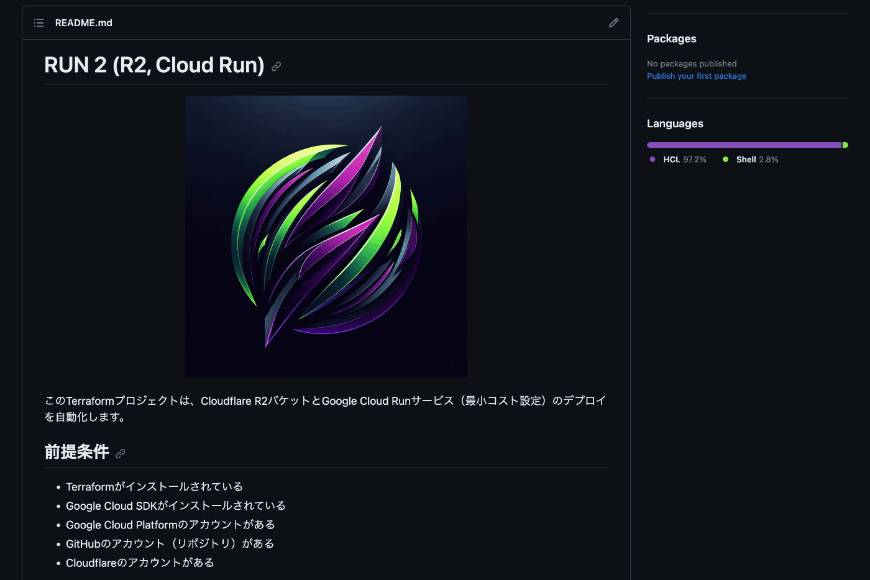This screenshot has height=580, width=870.
Task: Click the green Shell language dot
Action: (725, 159)
